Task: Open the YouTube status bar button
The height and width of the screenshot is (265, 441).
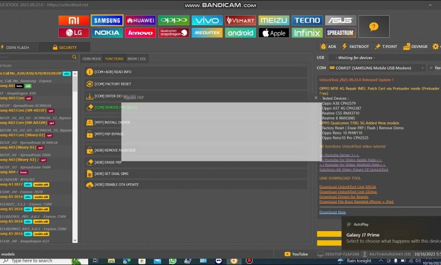Action: [x=296, y=254]
